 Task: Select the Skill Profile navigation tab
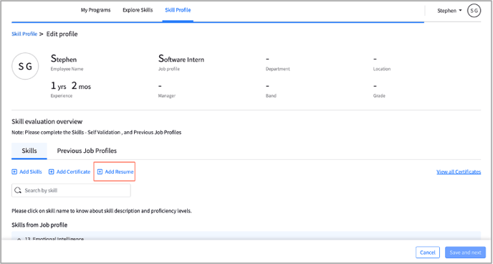click(x=178, y=10)
